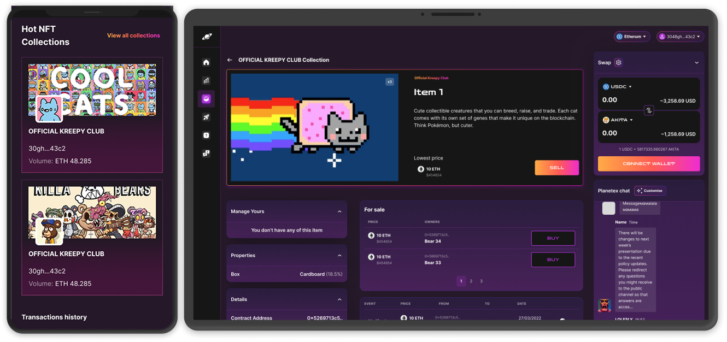Collapse the Properties section
The image size is (727, 342).
click(339, 256)
